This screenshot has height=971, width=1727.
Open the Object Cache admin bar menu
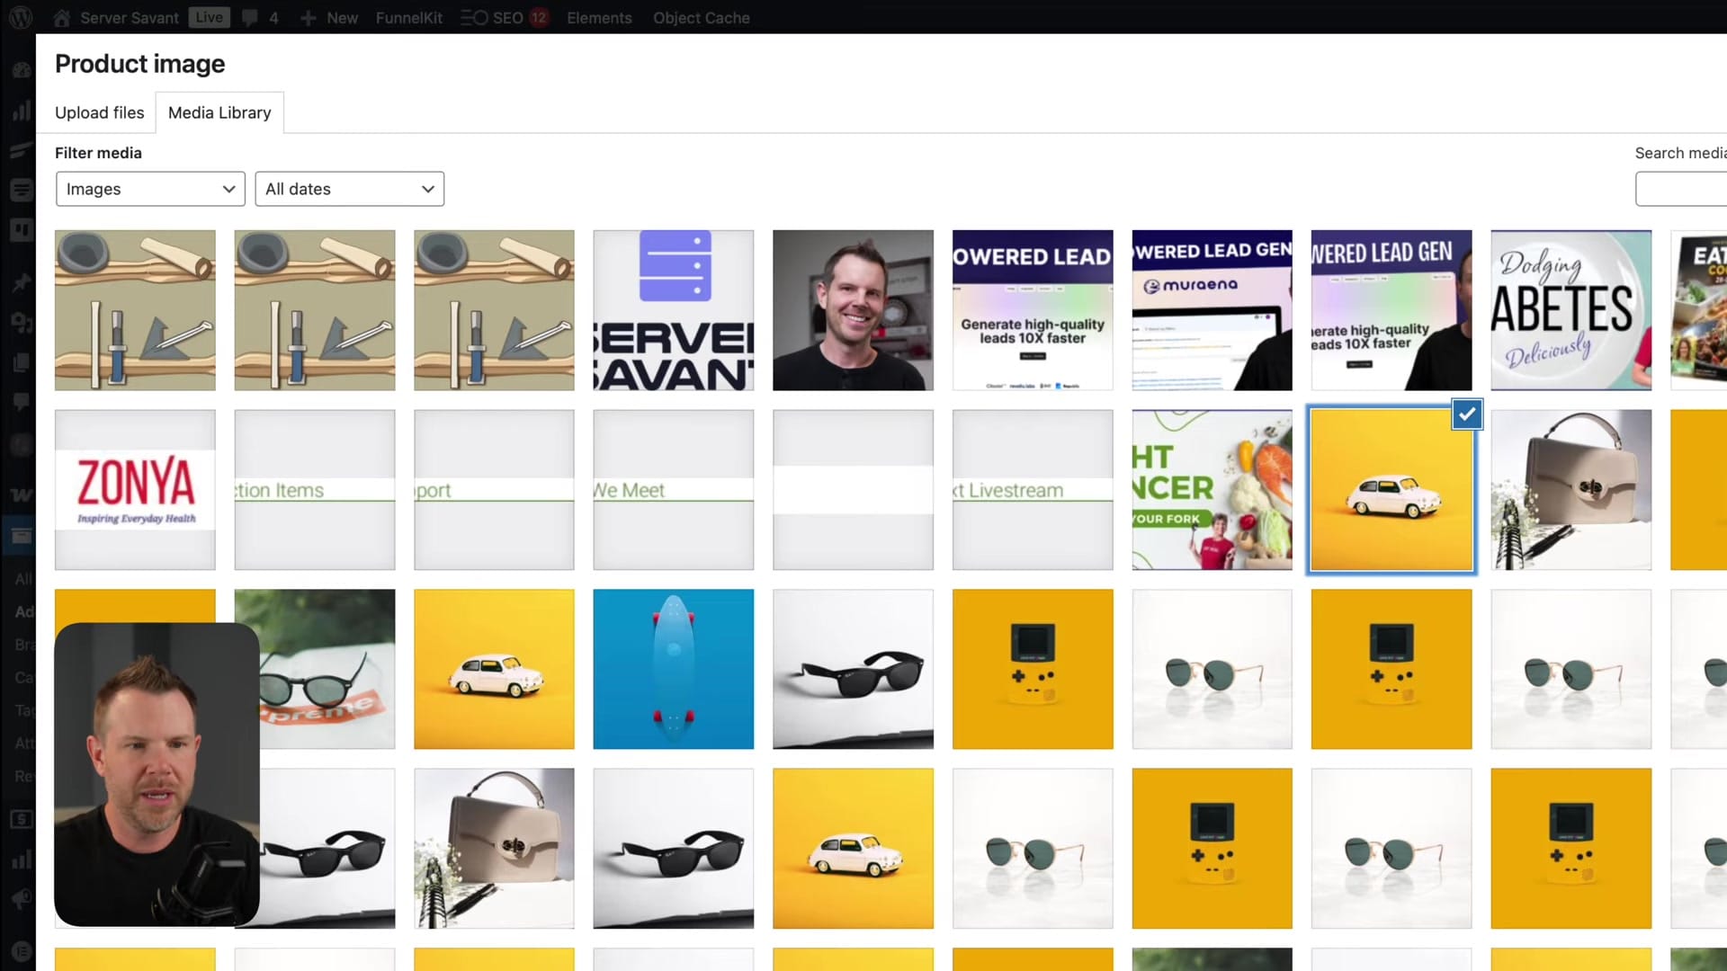702,17
